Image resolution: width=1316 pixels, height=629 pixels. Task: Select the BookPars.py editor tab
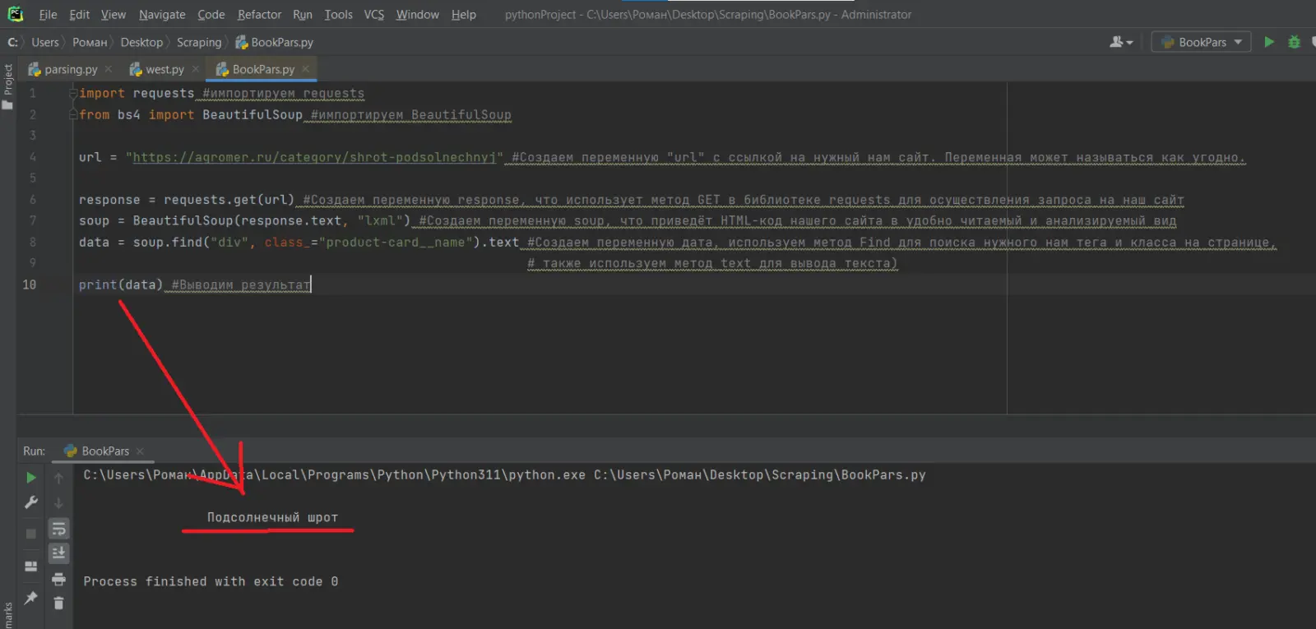[x=263, y=70]
